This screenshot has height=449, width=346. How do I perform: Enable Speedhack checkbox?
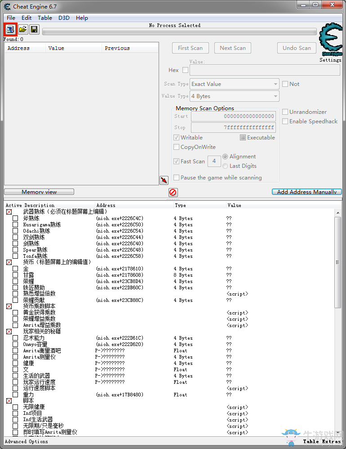pyautogui.click(x=285, y=121)
